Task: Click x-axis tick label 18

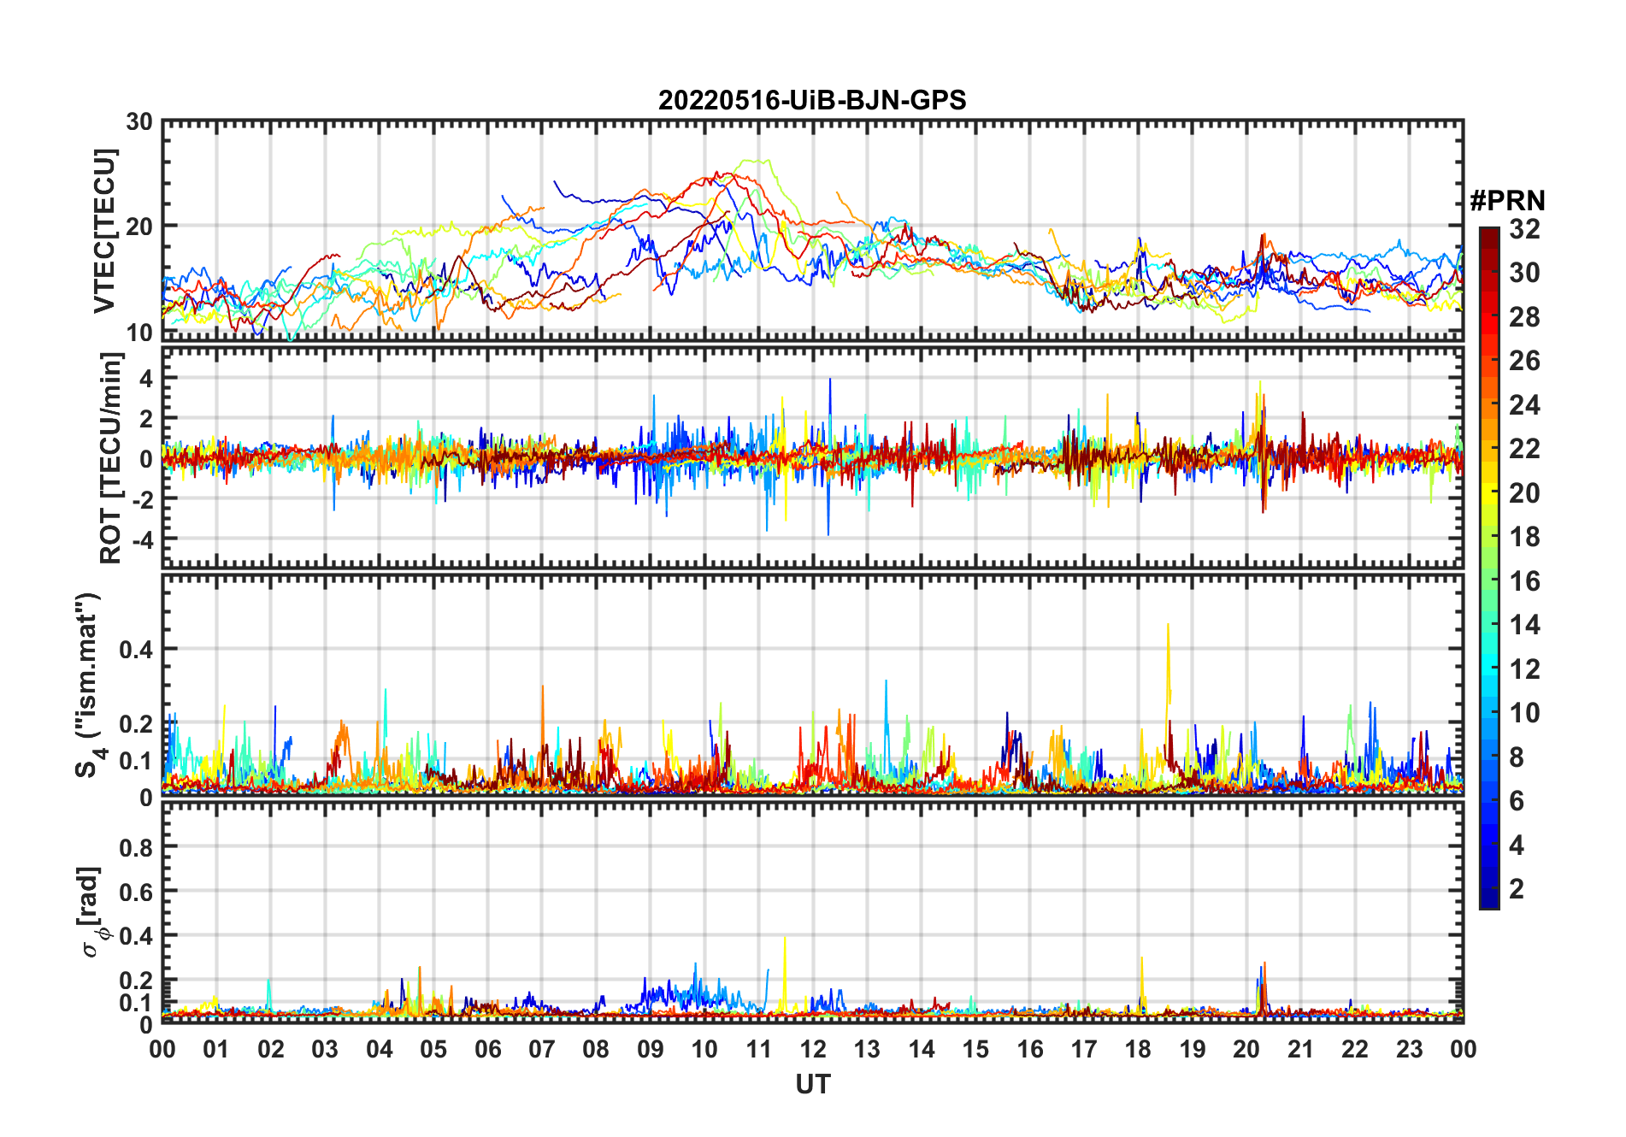Action: click(x=1138, y=1049)
